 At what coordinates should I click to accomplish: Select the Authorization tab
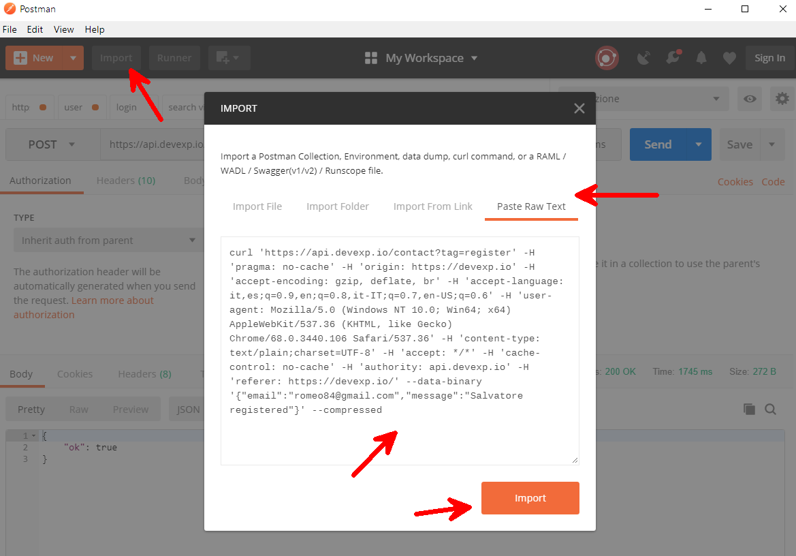40,181
